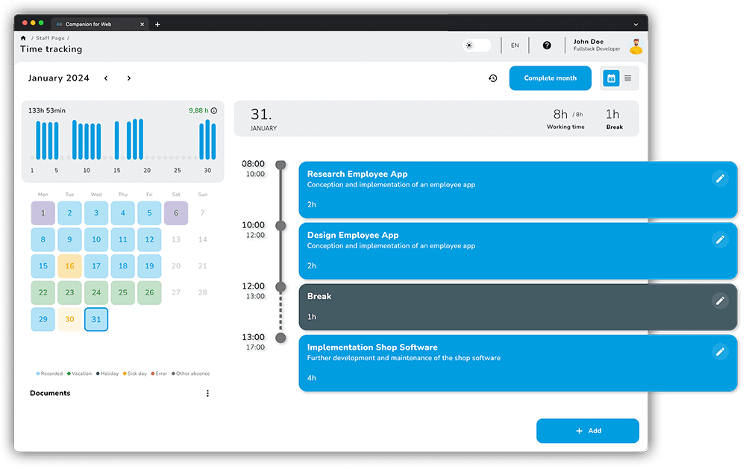Click the Add button

[x=588, y=431]
